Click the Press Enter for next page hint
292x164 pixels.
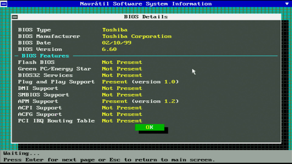[x=109, y=160]
